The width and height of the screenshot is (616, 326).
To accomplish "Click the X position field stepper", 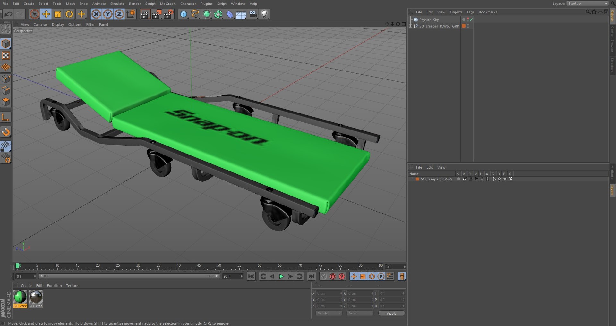I will (x=341, y=293).
